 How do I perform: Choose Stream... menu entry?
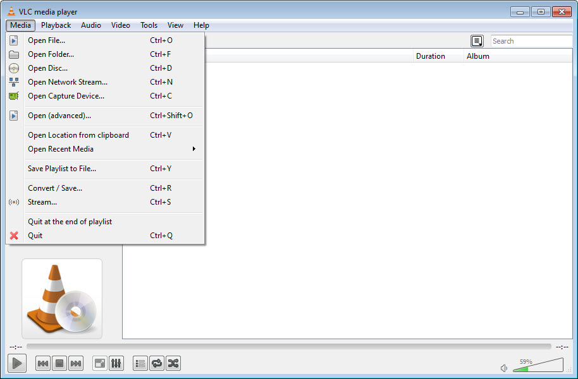click(x=105, y=202)
